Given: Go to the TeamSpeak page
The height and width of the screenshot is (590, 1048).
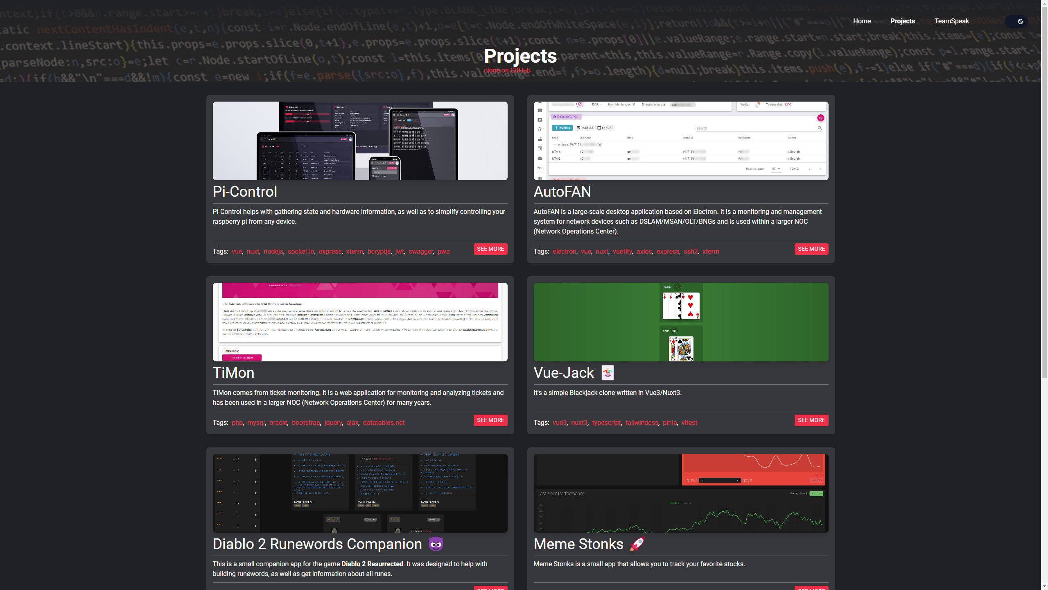Looking at the screenshot, I should pos(951,21).
